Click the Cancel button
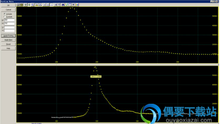Viewport: 220px width, 124px height. point(8,10)
